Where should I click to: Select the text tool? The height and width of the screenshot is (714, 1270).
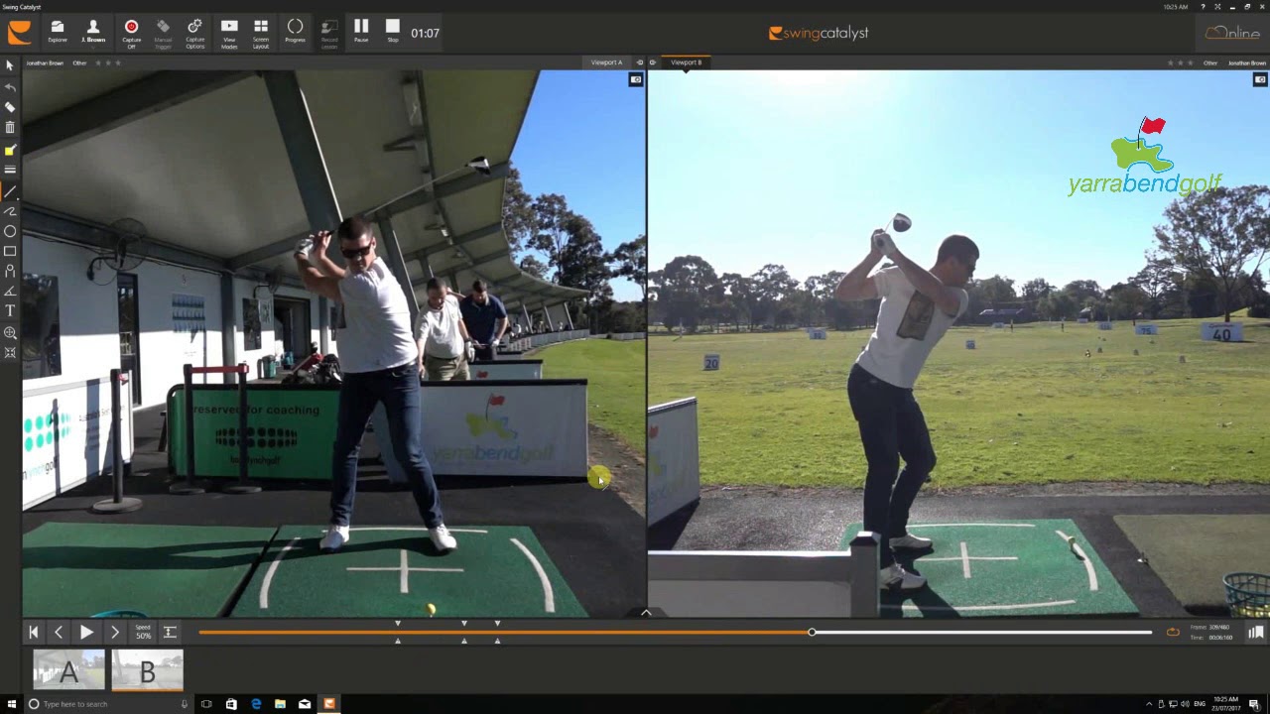pyautogui.click(x=10, y=310)
